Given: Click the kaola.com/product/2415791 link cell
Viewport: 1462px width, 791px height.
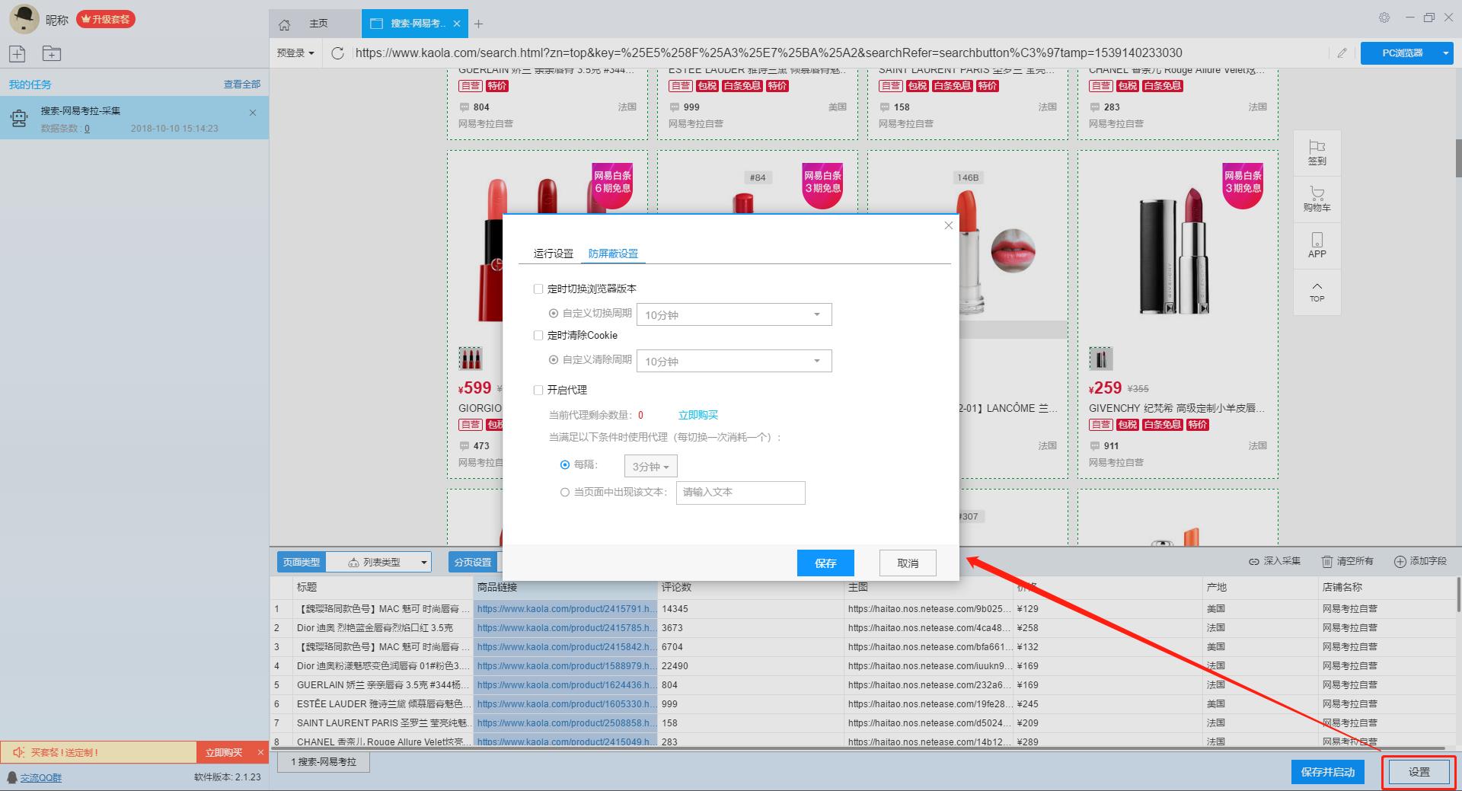Looking at the screenshot, I should pos(564,608).
